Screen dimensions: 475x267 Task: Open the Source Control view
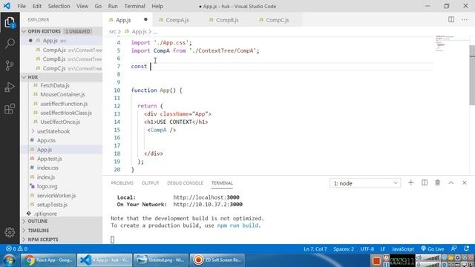[10, 65]
